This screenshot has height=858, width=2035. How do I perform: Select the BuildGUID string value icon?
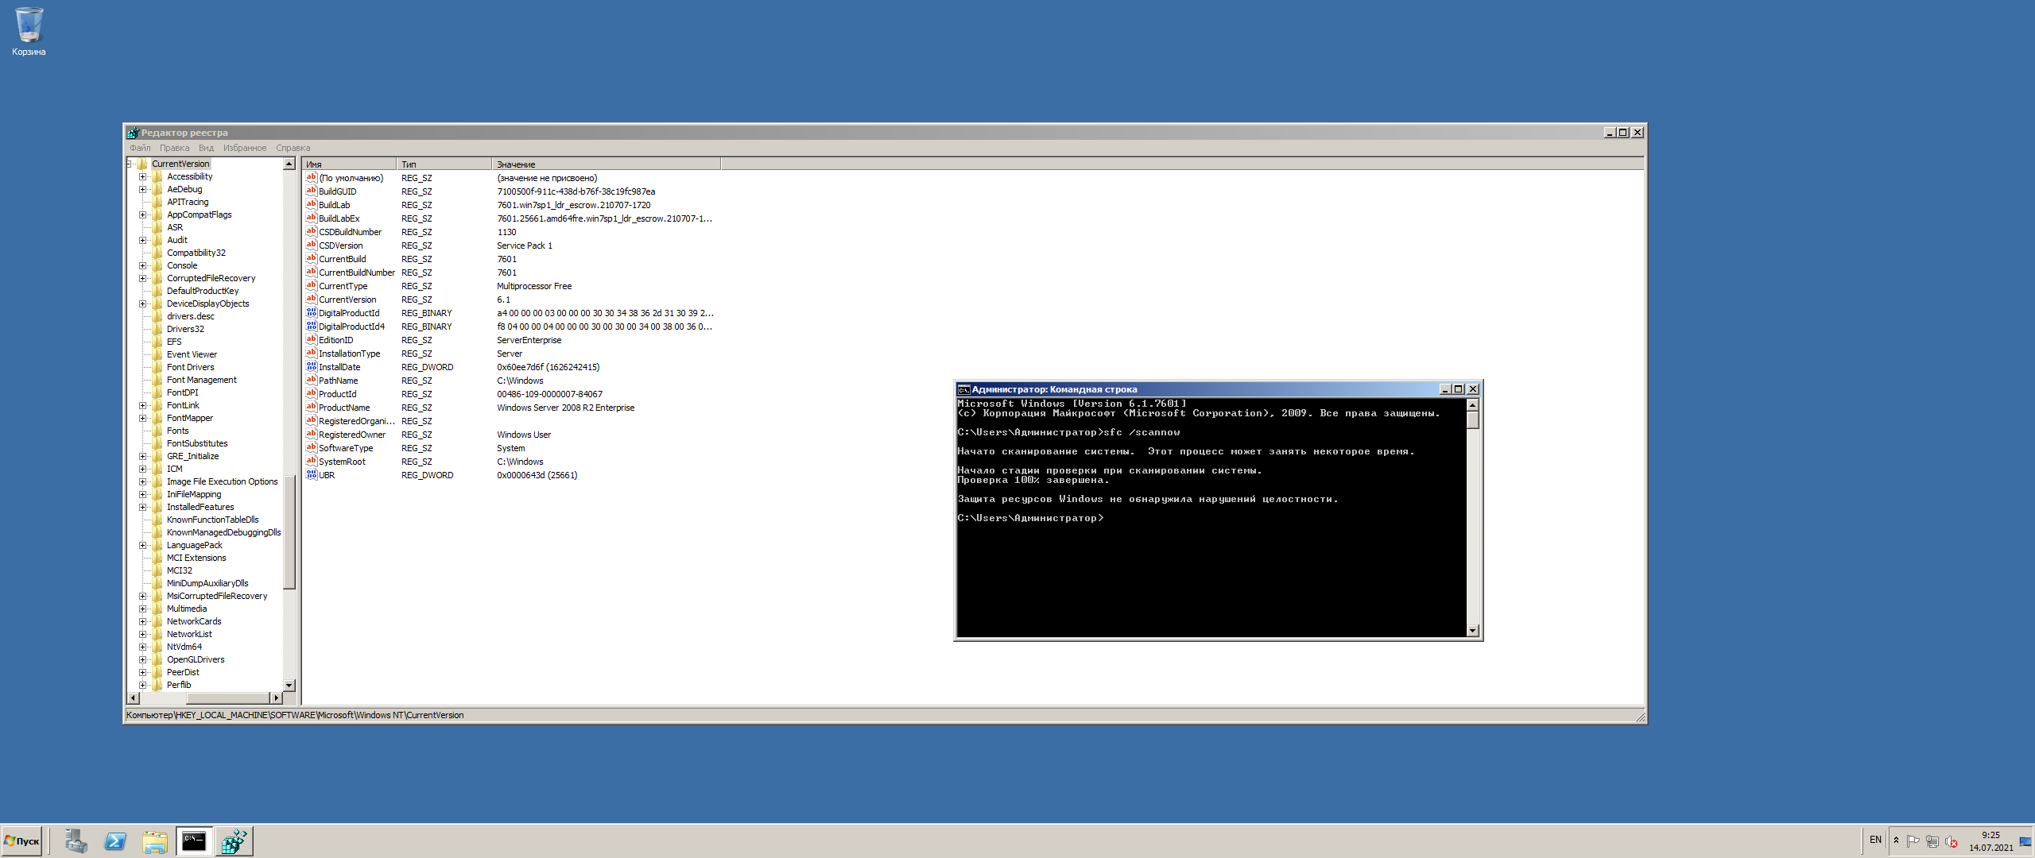point(312,191)
